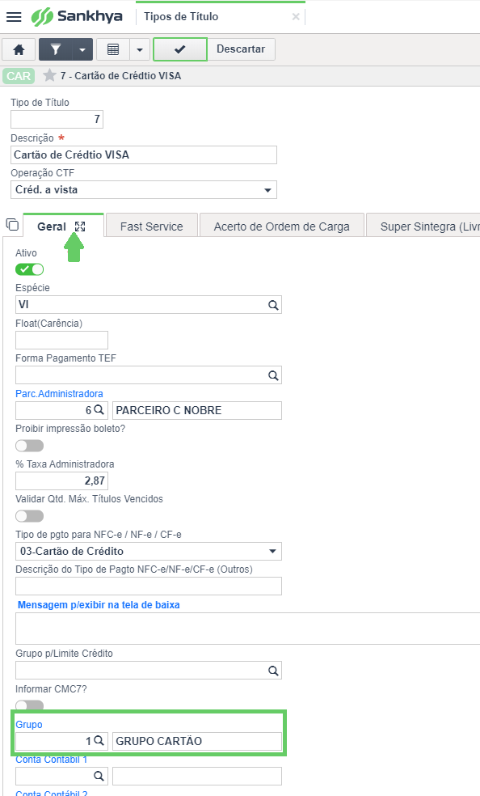The width and height of the screenshot is (480, 796).
Task: Go to home screen icon
Action: 19,49
